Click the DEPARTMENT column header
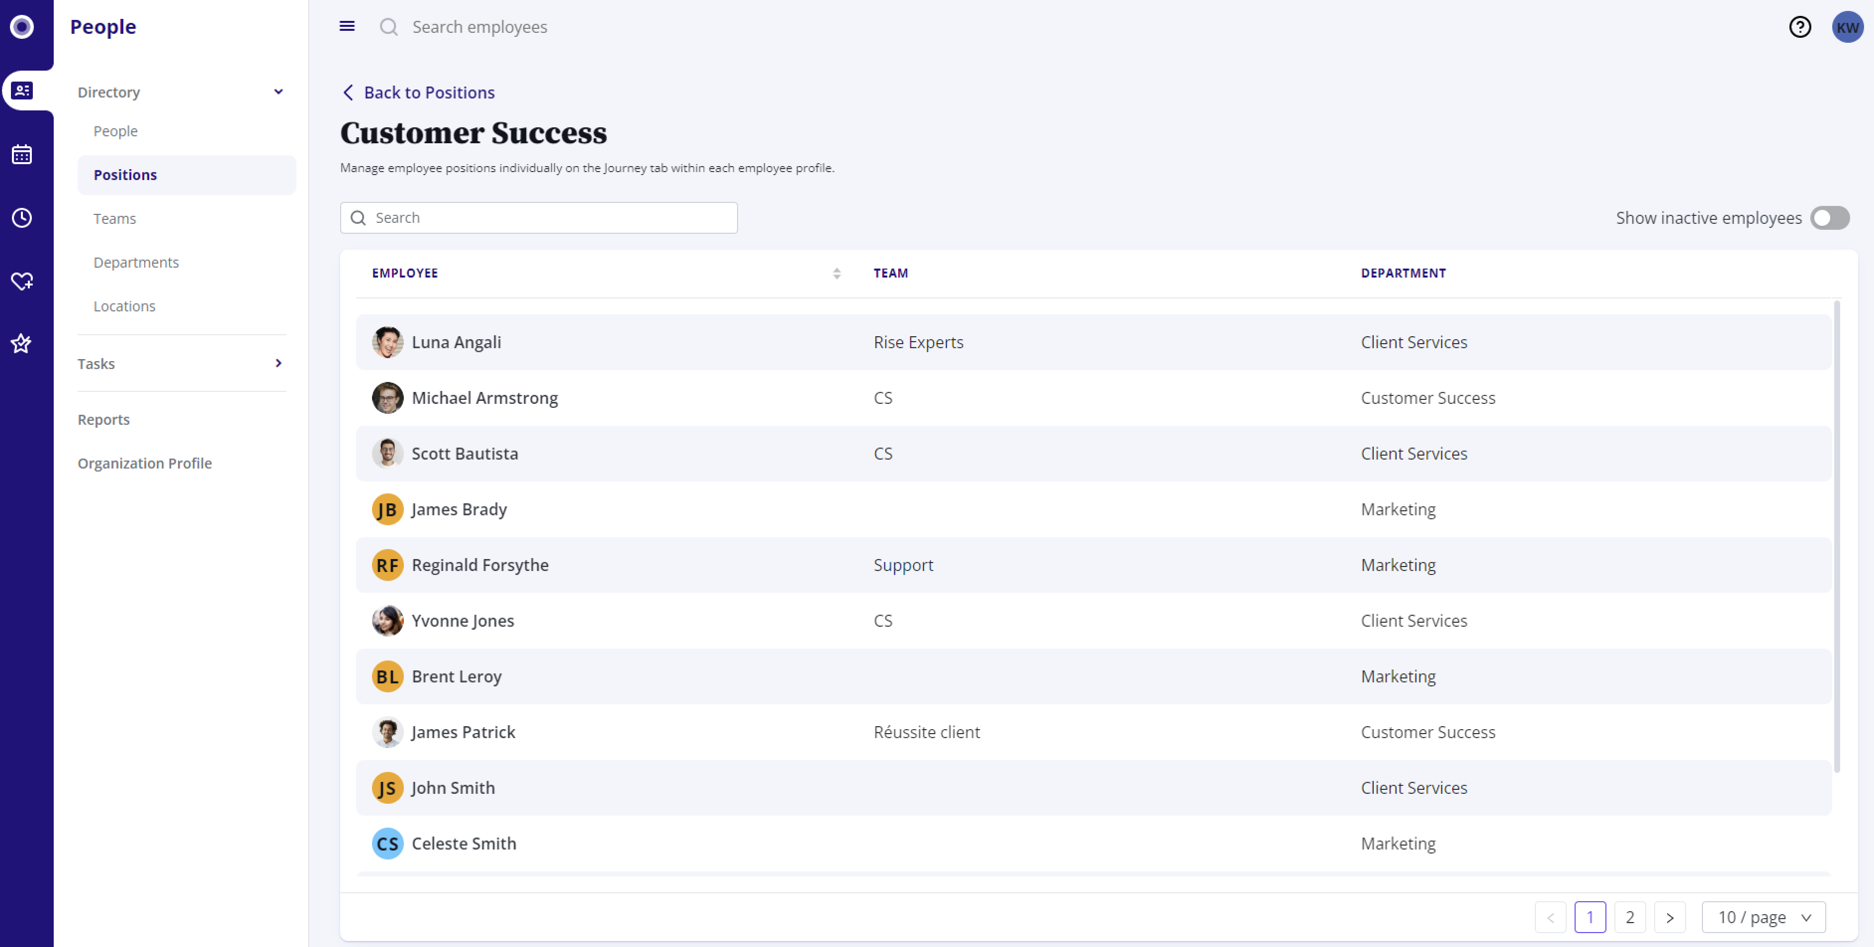This screenshot has height=947, width=1874. 1404,273
